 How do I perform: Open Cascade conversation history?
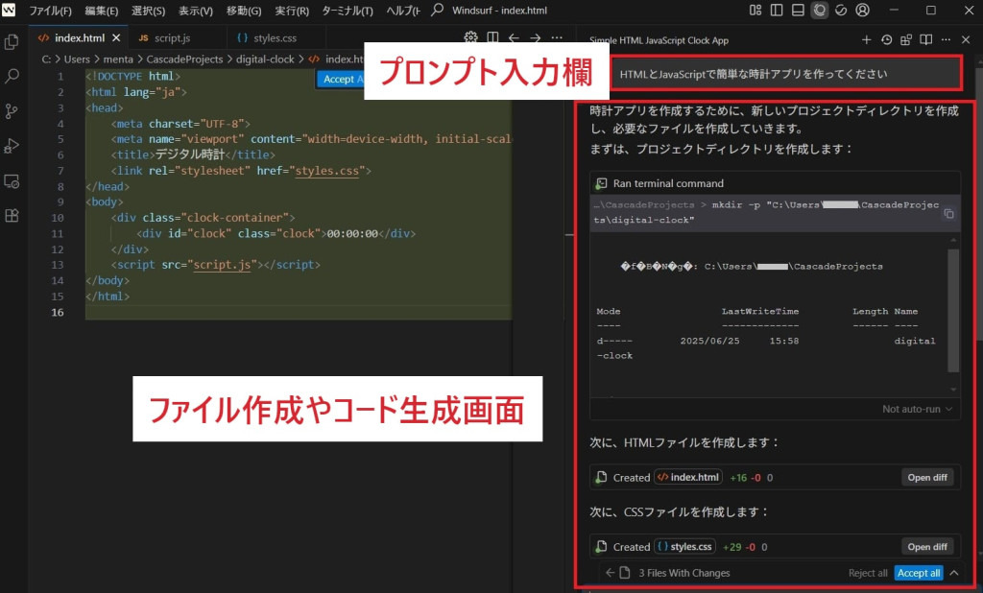[886, 39]
